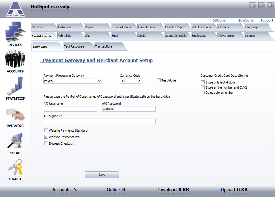Click the Antamedia logo
Screen dimensions: 275x197
tap(15, 9)
